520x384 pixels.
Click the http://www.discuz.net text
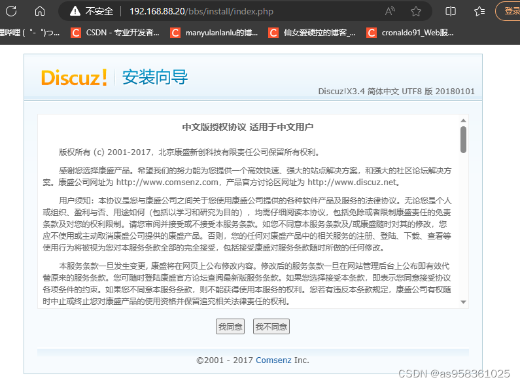pos(352,183)
